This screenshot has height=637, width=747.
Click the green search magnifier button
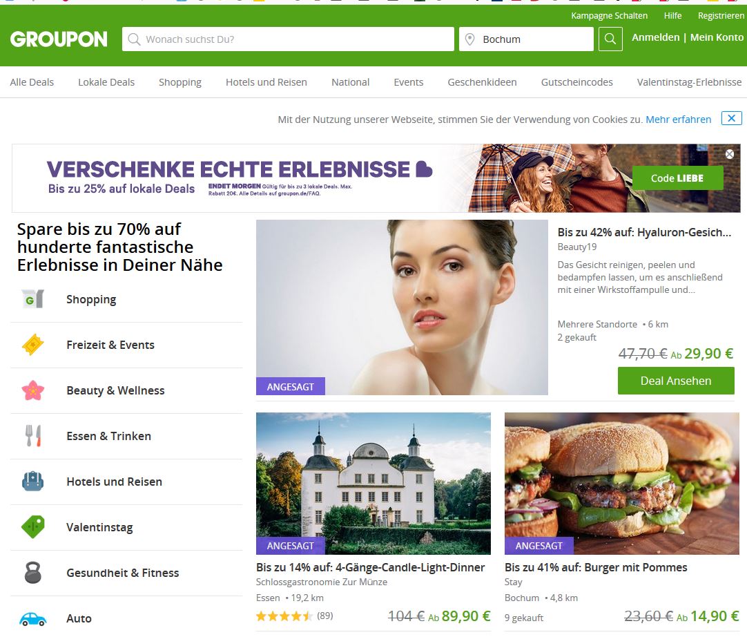click(x=610, y=39)
